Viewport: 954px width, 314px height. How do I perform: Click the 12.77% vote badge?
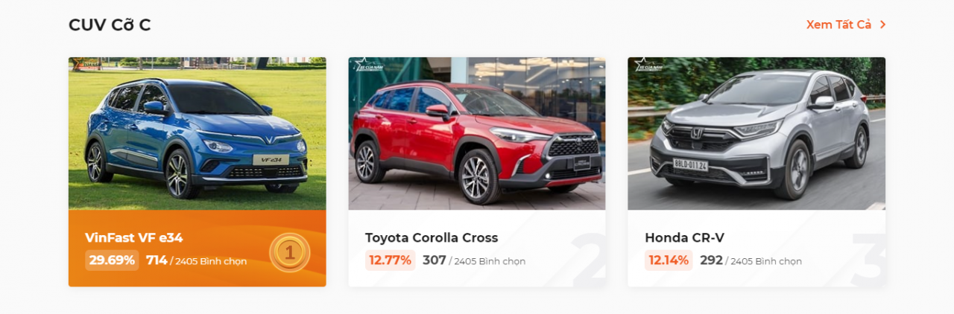391,260
